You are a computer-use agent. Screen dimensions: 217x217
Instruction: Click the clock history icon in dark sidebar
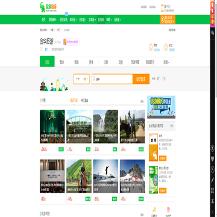(213, 170)
